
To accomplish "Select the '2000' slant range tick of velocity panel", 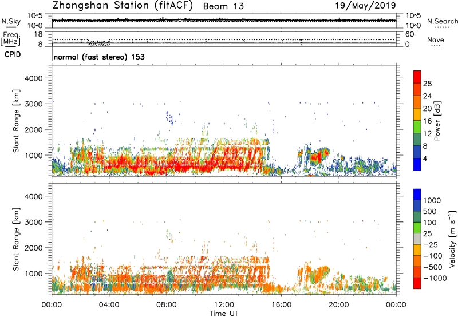I will 34,248.
